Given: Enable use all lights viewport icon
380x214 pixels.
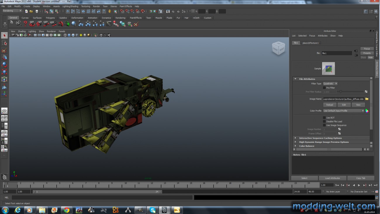Looking at the screenshot, I should 81,35.
